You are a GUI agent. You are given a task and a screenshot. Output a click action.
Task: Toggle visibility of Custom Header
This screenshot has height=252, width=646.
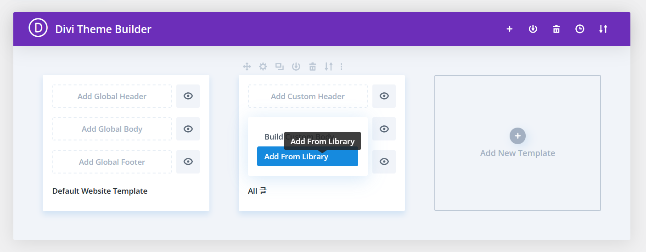(384, 96)
